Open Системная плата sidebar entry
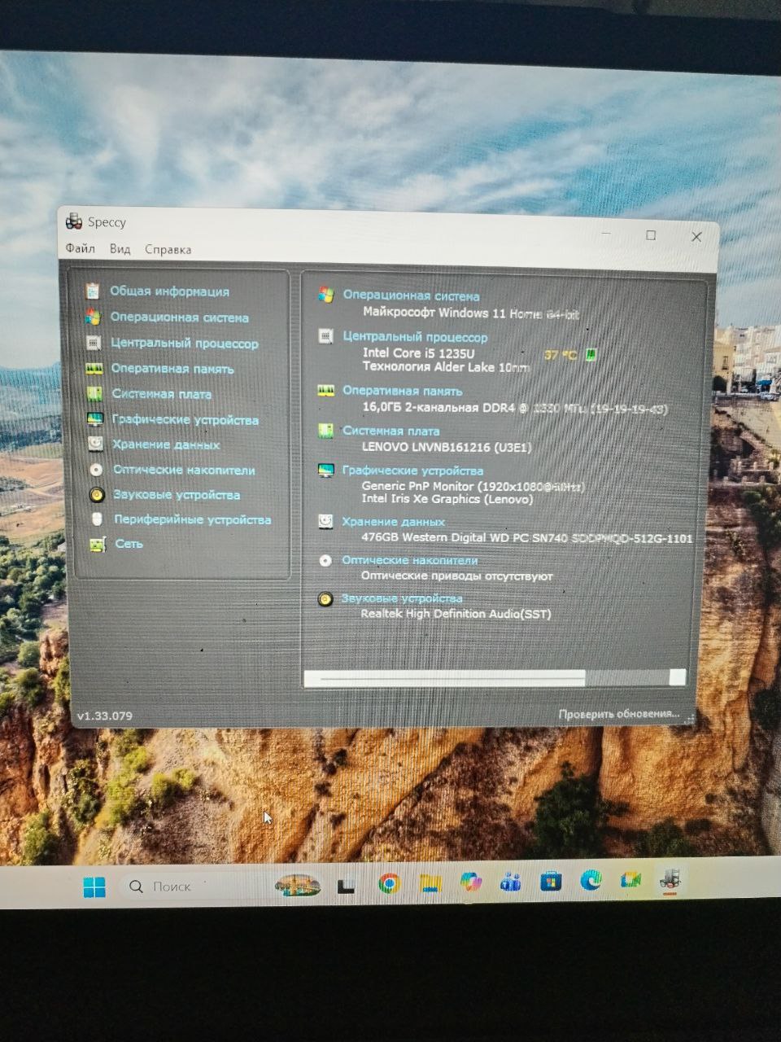Screen dimensions: 781x1042 coord(161,394)
